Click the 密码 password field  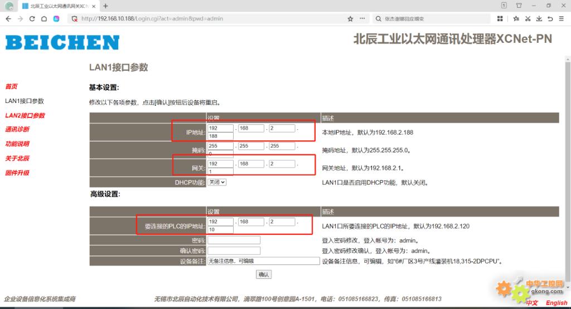point(234,241)
